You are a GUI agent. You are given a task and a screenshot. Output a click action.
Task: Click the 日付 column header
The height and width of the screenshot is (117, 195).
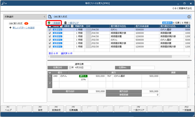(x=97, y=26)
